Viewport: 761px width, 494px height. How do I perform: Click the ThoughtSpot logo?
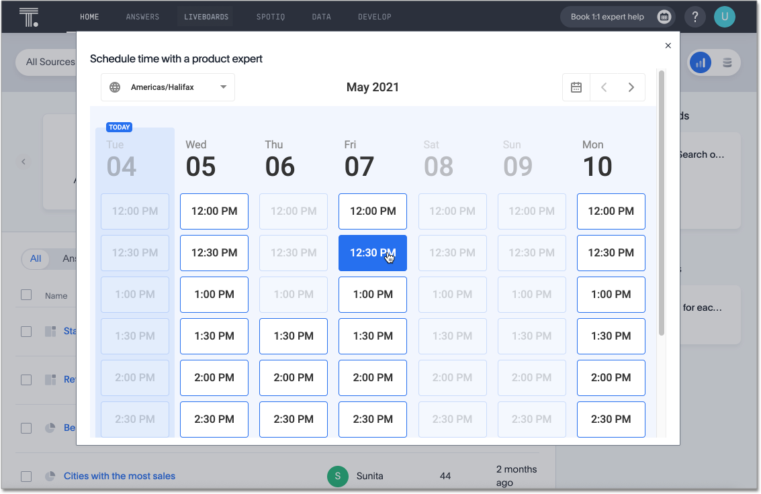[x=30, y=16]
